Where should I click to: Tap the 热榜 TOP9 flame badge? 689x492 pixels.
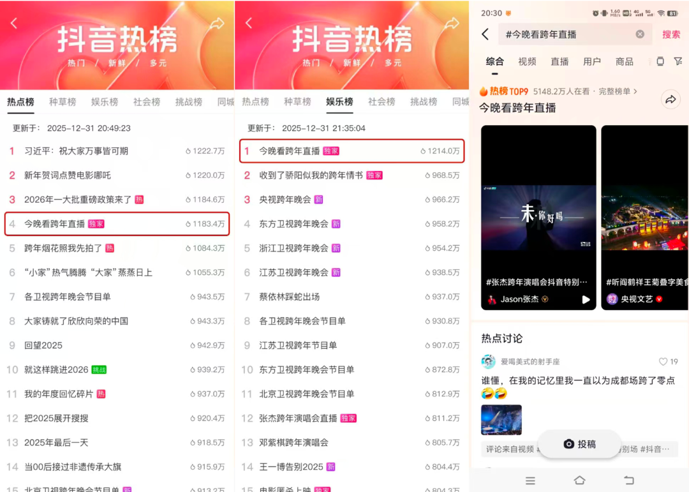(x=503, y=91)
